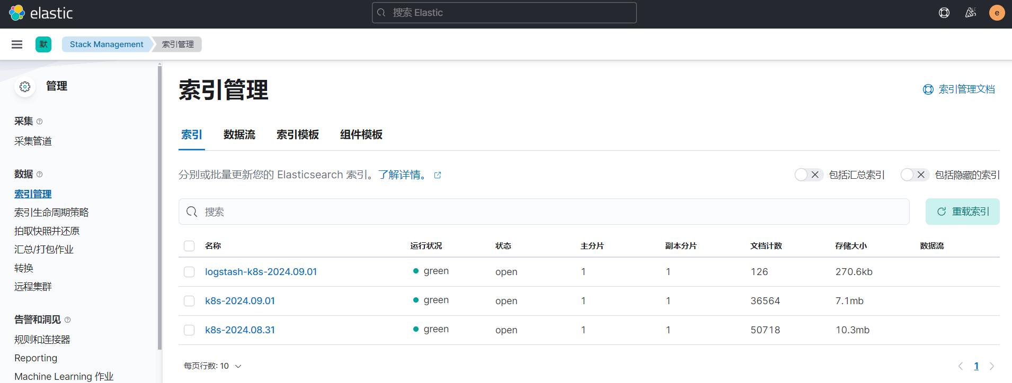
Task: Select the k8s-2024.09.01 row checkbox
Action: pos(189,301)
